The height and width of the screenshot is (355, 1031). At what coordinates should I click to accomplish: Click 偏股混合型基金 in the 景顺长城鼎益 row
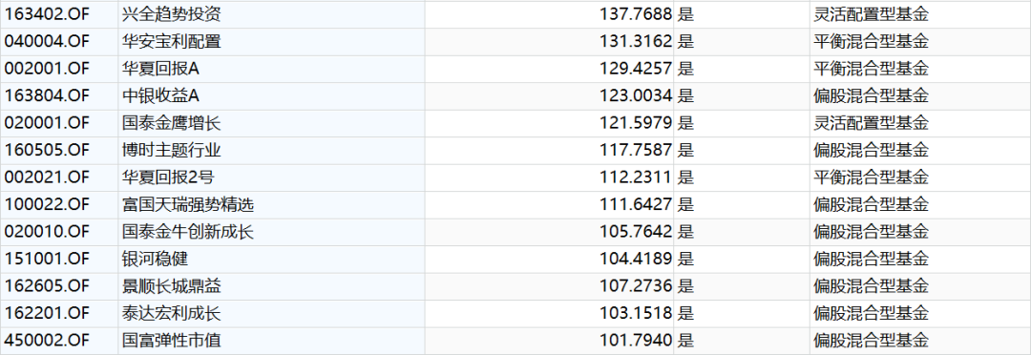click(x=871, y=286)
